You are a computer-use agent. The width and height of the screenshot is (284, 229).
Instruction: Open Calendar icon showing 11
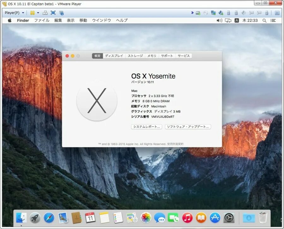[x=90, y=218]
